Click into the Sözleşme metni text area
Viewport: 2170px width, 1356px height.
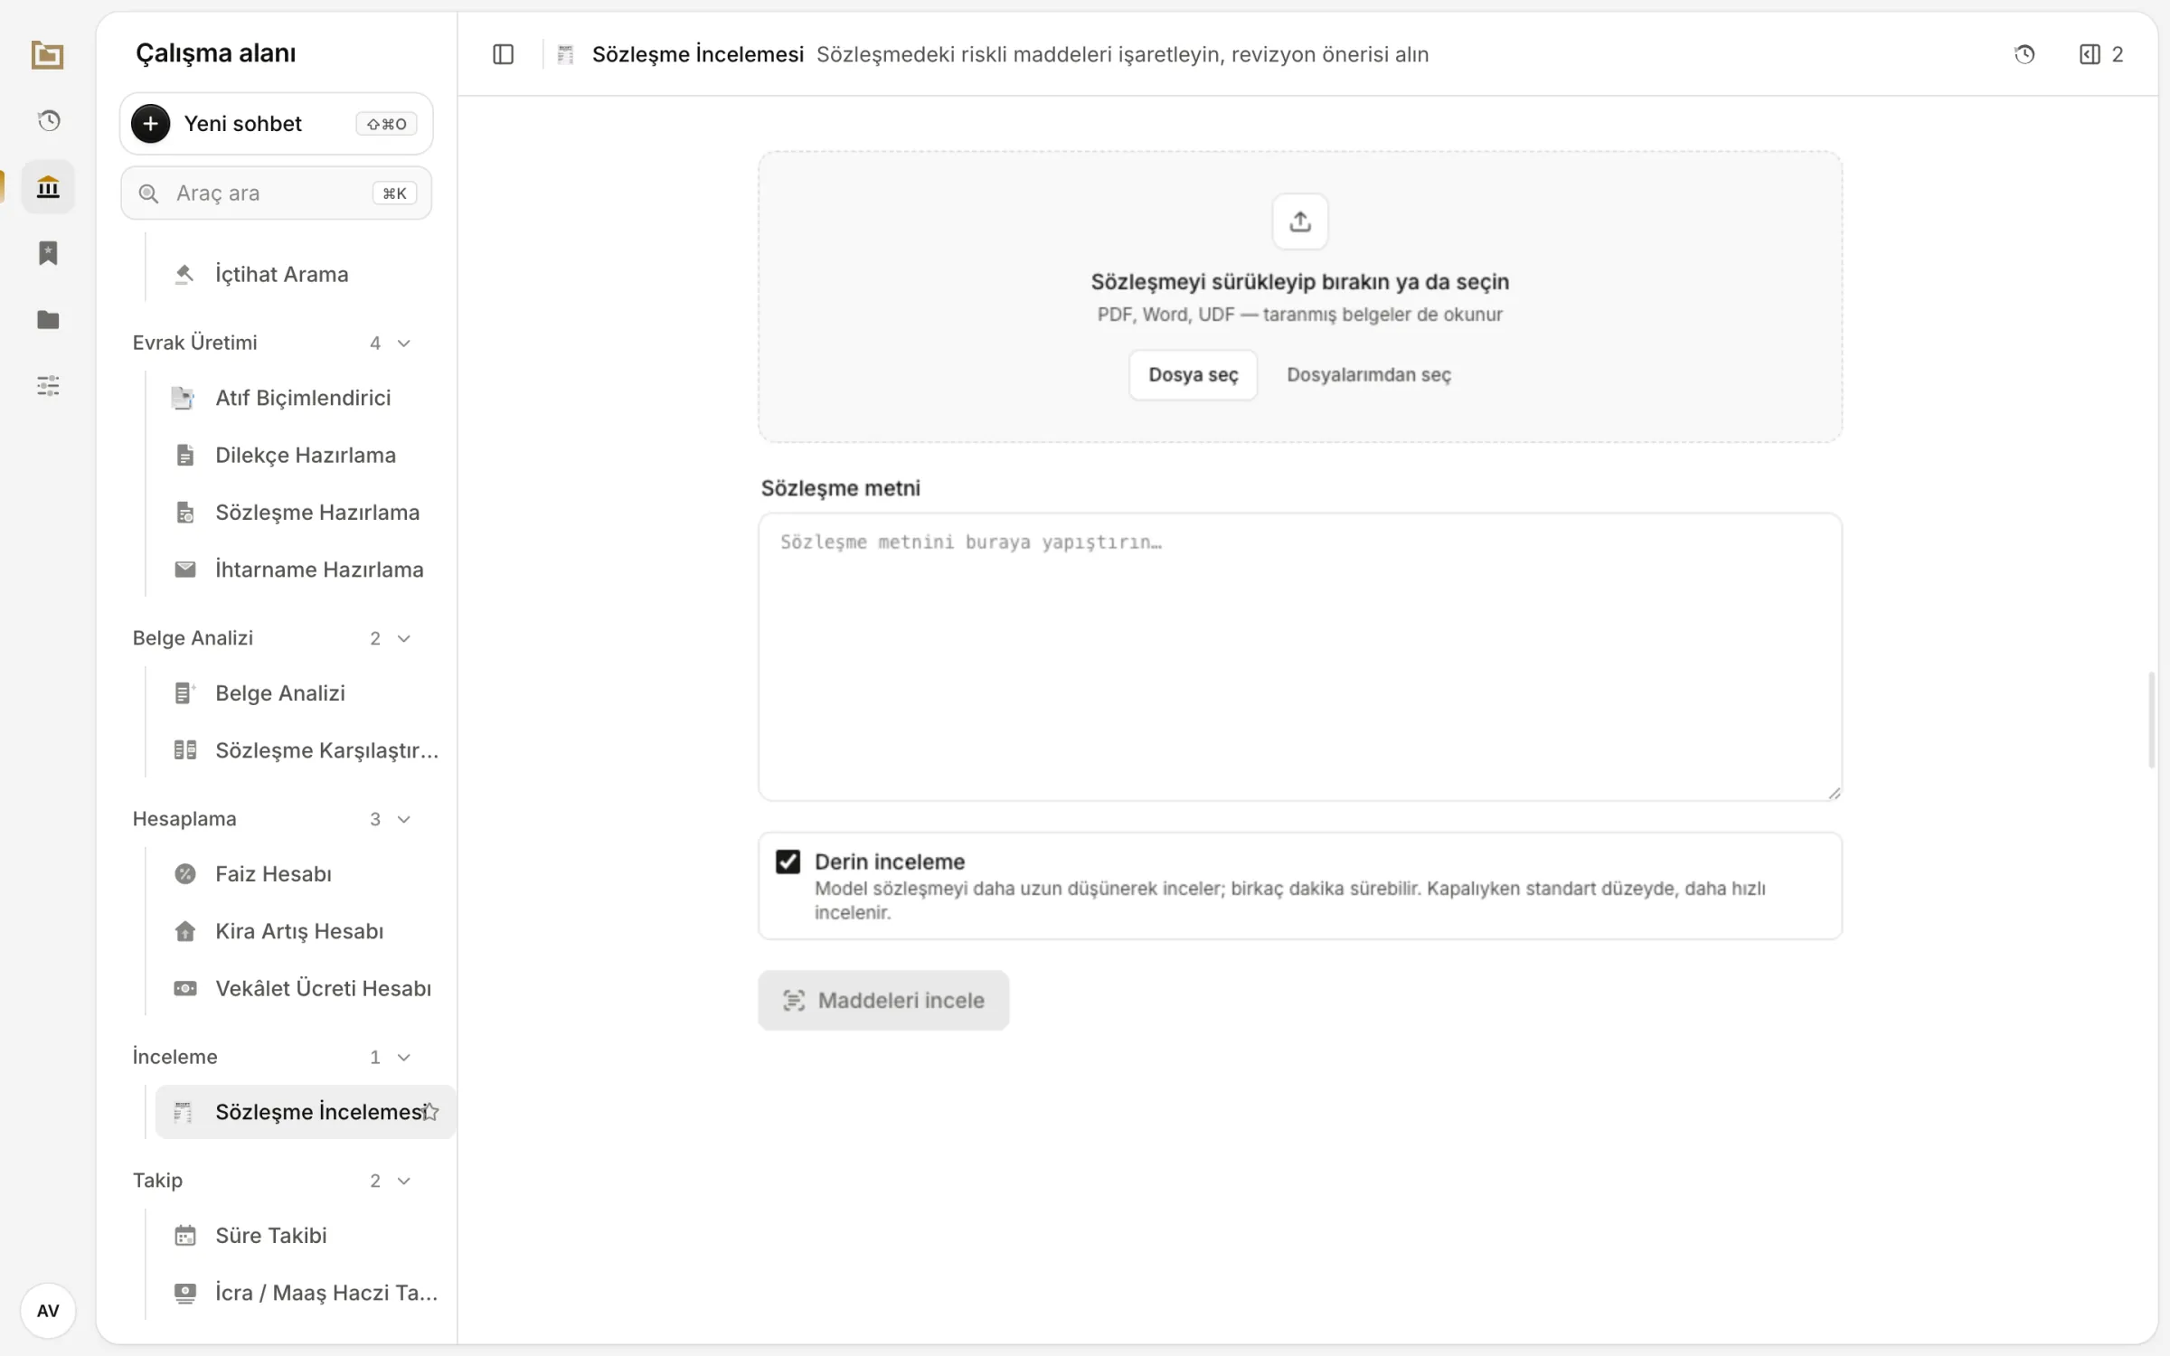pyautogui.click(x=1299, y=657)
